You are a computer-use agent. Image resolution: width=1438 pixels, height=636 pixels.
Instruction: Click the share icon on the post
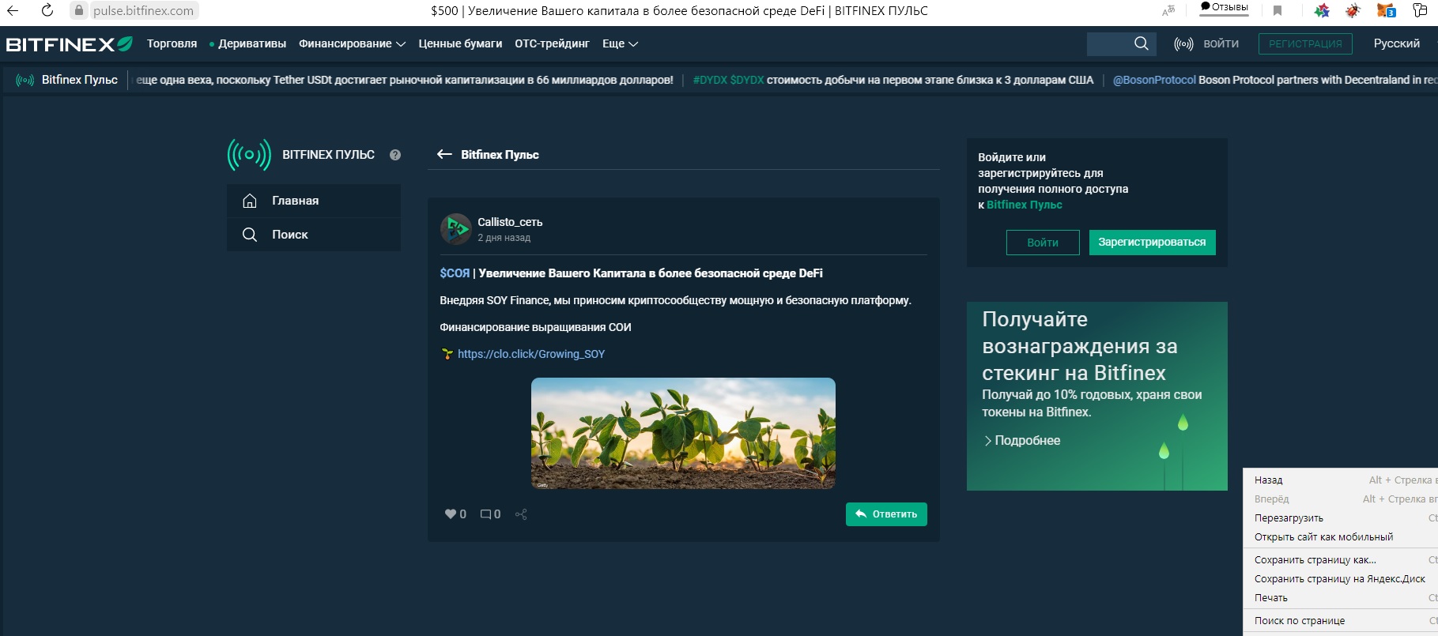(x=521, y=514)
